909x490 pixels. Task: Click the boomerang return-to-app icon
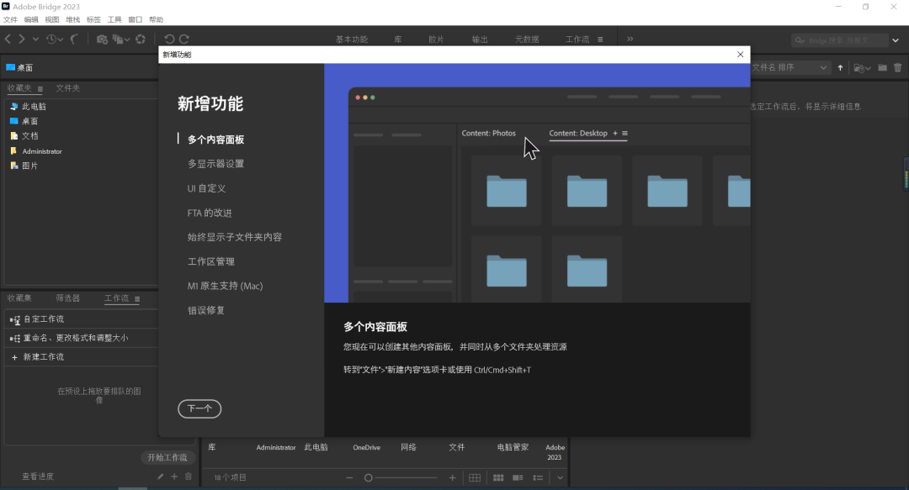(x=74, y=39)
